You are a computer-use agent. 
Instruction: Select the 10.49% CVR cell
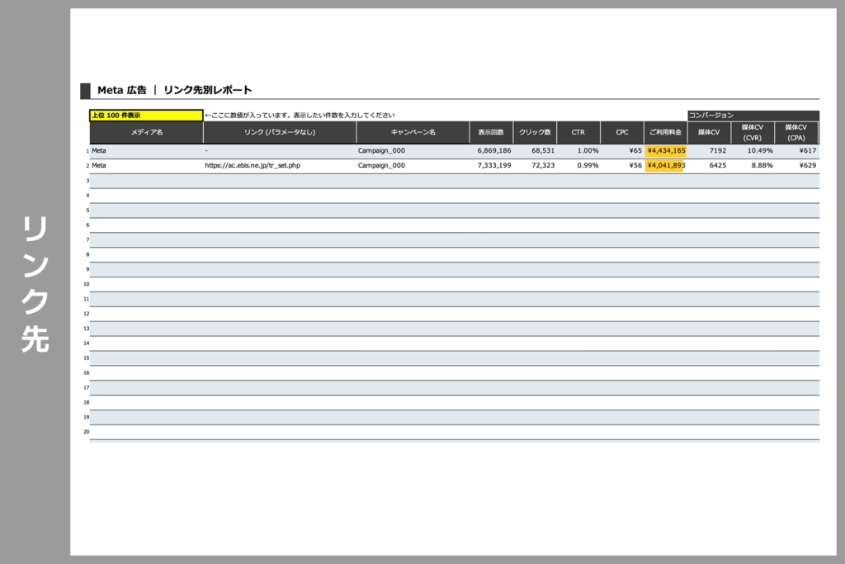pos(759,151)
